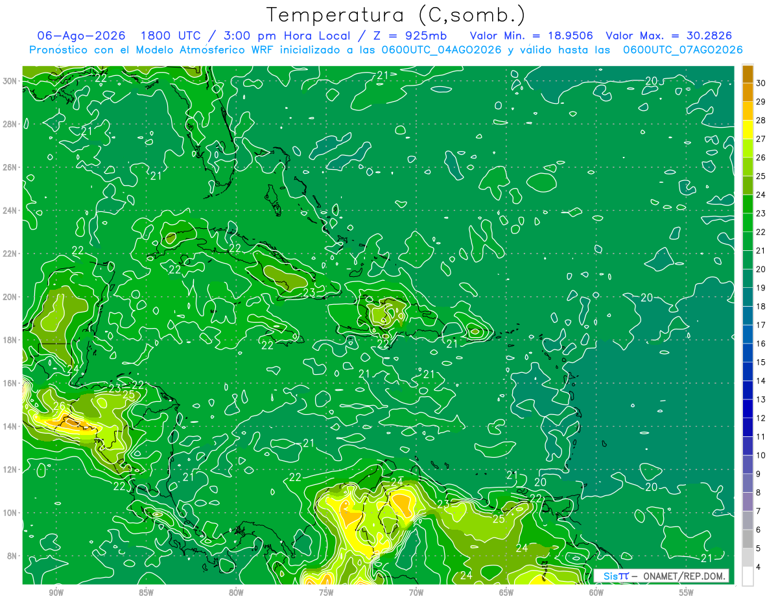Click the "24N" latitude axis label
This screenshot has width=778, height=601.
tap(10, 210)
